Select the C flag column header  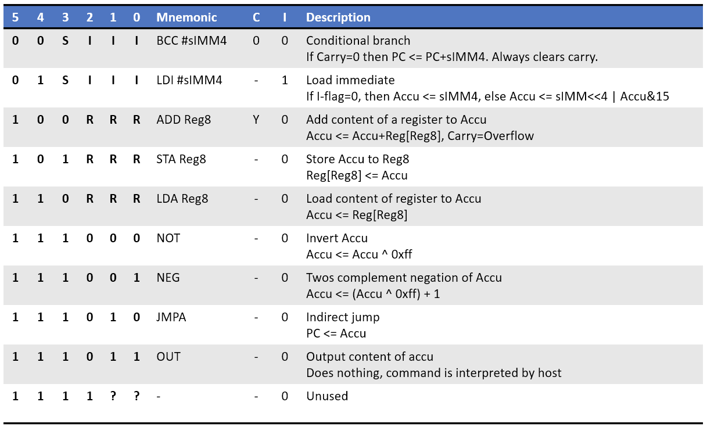(x=256, y=17)
